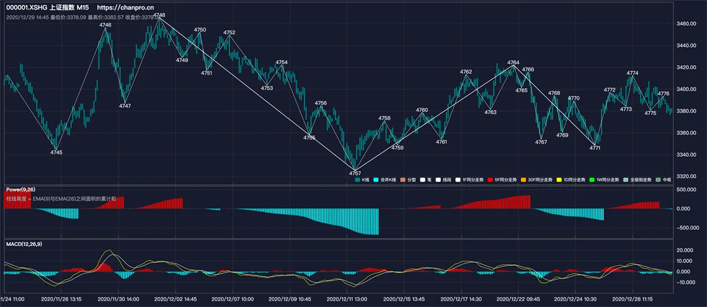707x307 pixels.
Task: Select stroke marker 4746
Action: pos(105,25)
